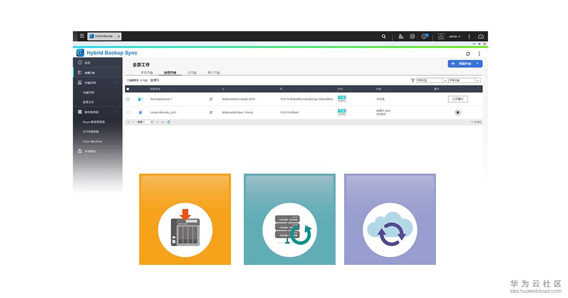Collapse the Backup Server sidebar section
This screenshot has height=298, width=568.
click(x=116, y=112)
